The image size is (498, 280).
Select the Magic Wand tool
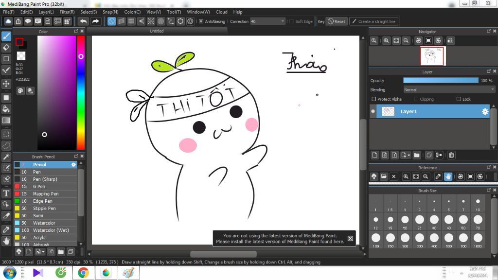click(6, 157)
